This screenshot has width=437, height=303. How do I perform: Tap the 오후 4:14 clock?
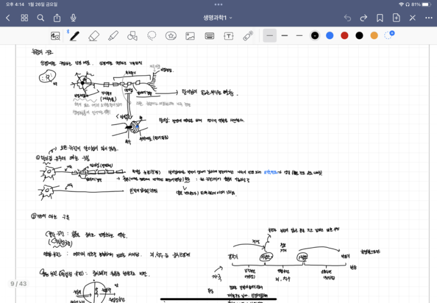pyautogui.click(x=15, y=5)
